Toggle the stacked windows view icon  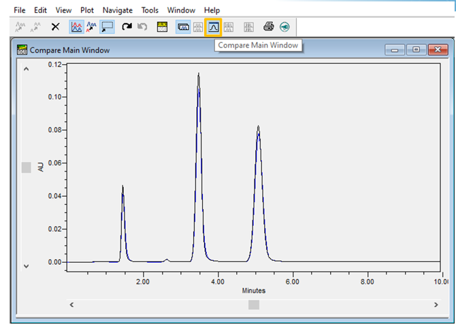pos(183,27)
